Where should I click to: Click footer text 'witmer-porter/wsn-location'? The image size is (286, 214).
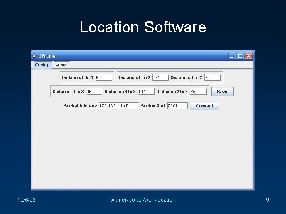(143, 200)
